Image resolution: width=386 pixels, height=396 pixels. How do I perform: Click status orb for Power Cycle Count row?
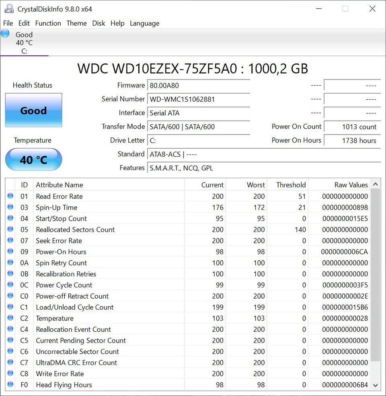pos(10,285)
